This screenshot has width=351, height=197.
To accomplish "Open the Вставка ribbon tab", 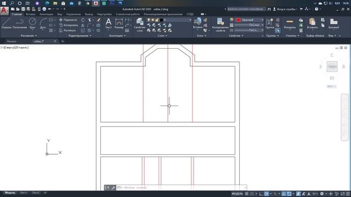I will [x=31, y=14].
